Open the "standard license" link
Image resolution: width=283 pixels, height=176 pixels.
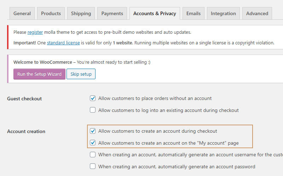coord(63,43)
